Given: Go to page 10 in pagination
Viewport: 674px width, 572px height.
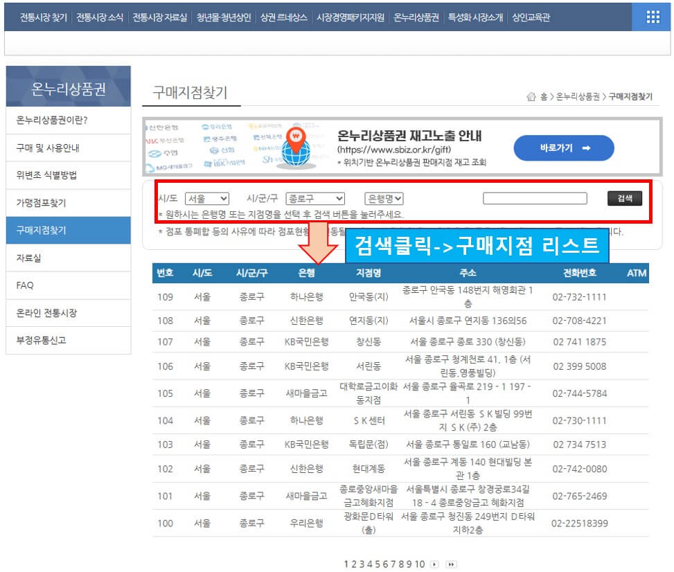Looking at the screenshot, I should 420,564.
